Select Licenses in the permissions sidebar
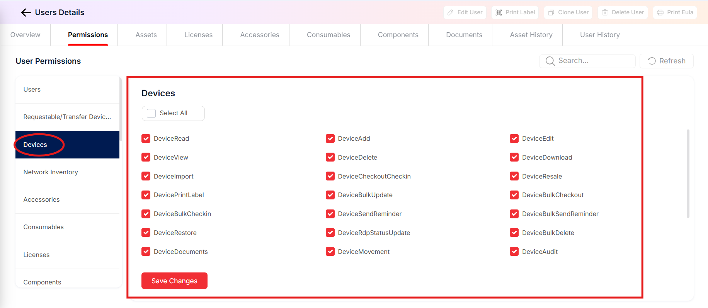This screenshot has width=708, height=308. point(67,255)
